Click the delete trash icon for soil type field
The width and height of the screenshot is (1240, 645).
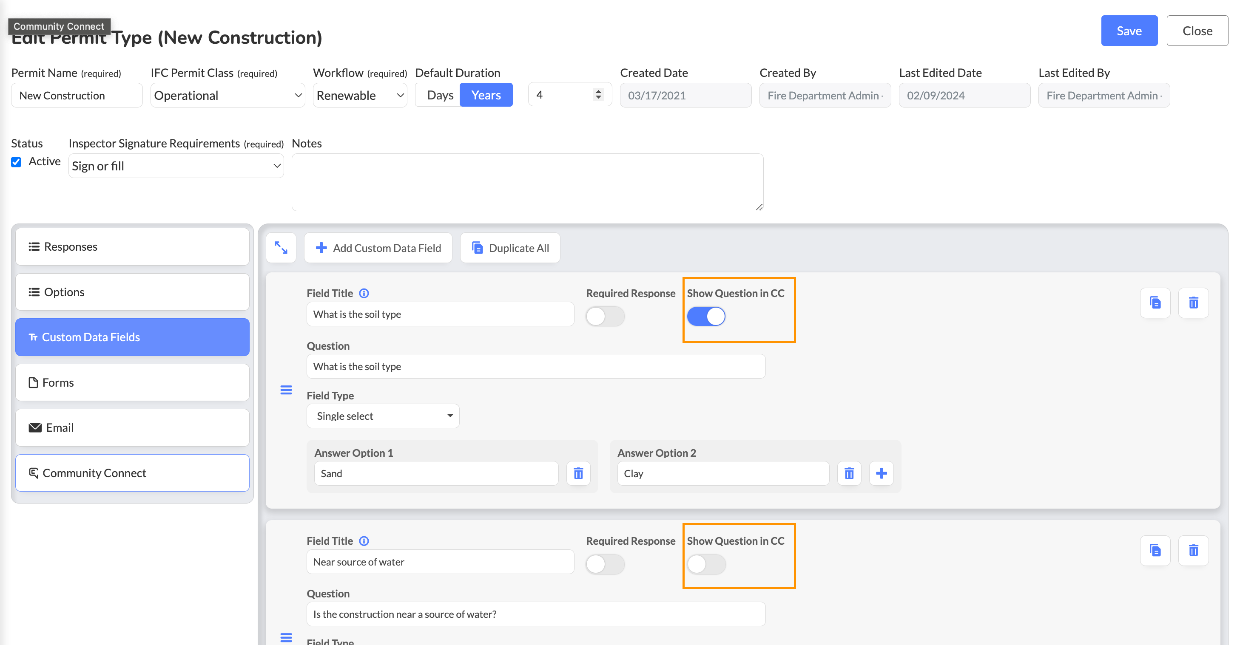(1193, 303)
